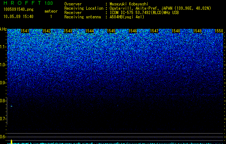
Task: Click the 1547 time marker
Action: click(x=154, y=31)
